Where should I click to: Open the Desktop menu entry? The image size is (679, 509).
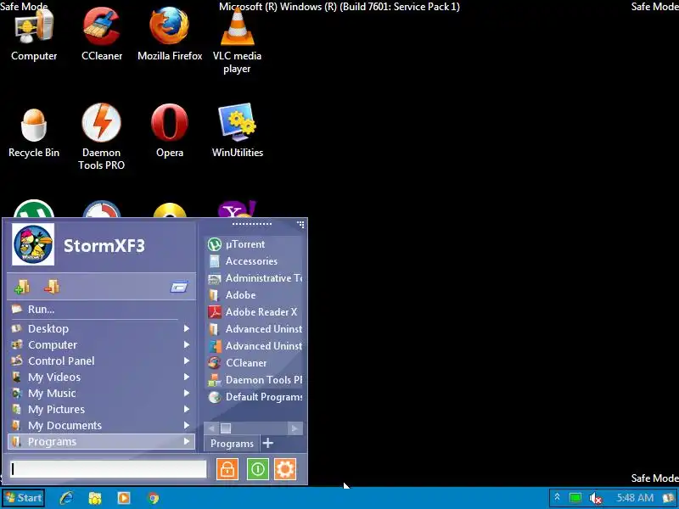coord(101,328)
